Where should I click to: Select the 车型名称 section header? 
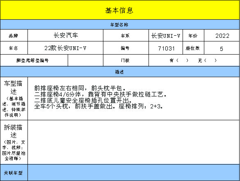click(120, 25)
